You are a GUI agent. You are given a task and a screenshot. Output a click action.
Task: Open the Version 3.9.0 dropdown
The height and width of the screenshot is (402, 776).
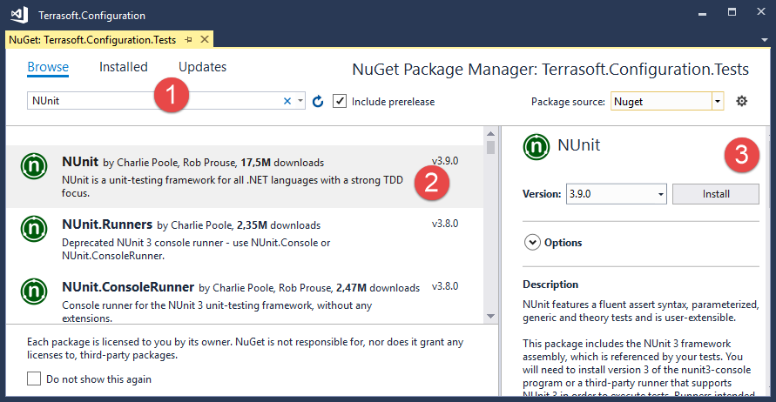point(660,193)
